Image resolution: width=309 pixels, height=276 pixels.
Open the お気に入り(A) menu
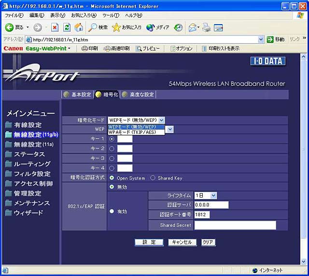point(84,15)
